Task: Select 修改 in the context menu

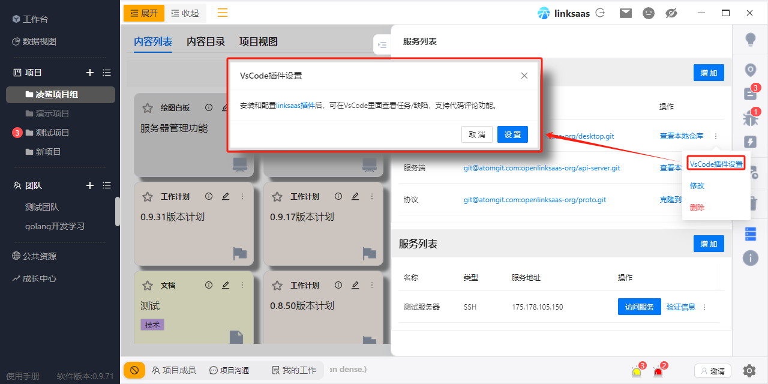Action: 697,185
